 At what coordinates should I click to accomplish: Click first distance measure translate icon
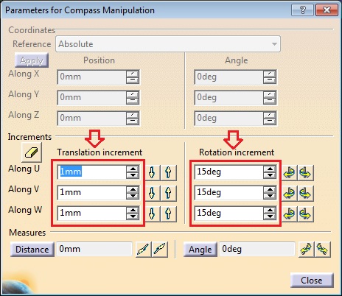pyautogui.click(x=144, y=250)
